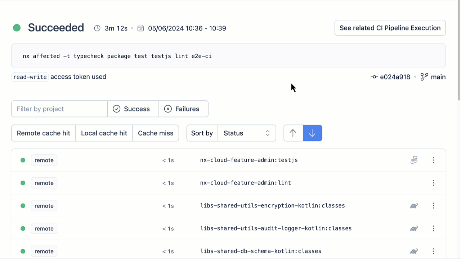Open kebab menu for nx-cloud-feature-admin:lint
The width and height of the screenshot is (461, 259).
pos(433,183)
